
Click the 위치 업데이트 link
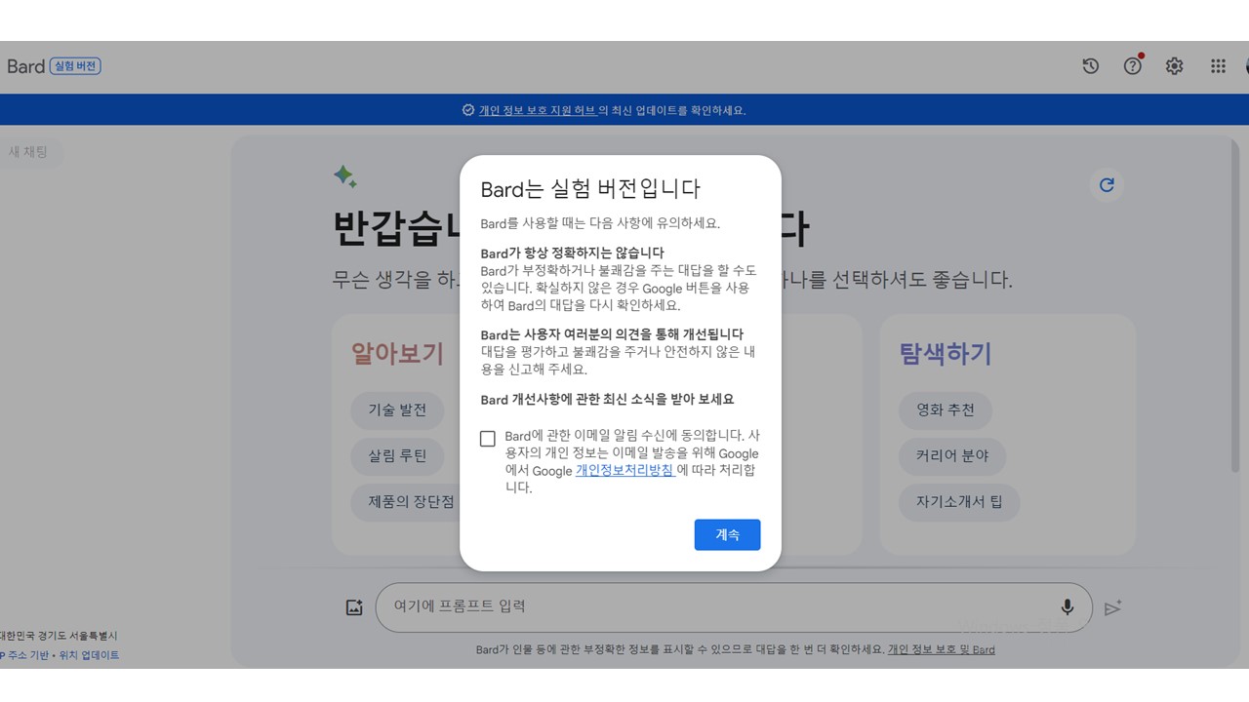click(89, 655)
